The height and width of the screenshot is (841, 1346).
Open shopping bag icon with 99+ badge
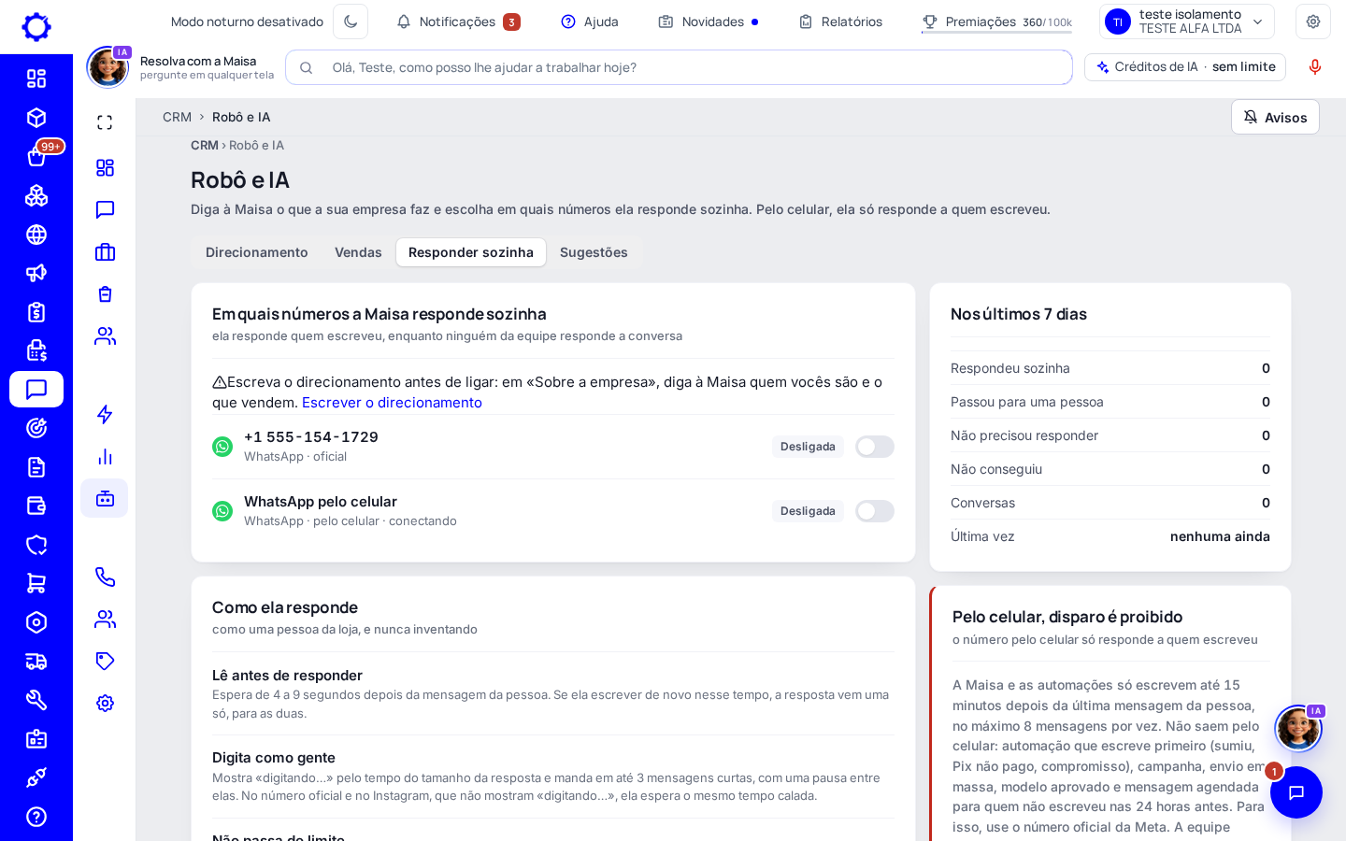[36, 156]
